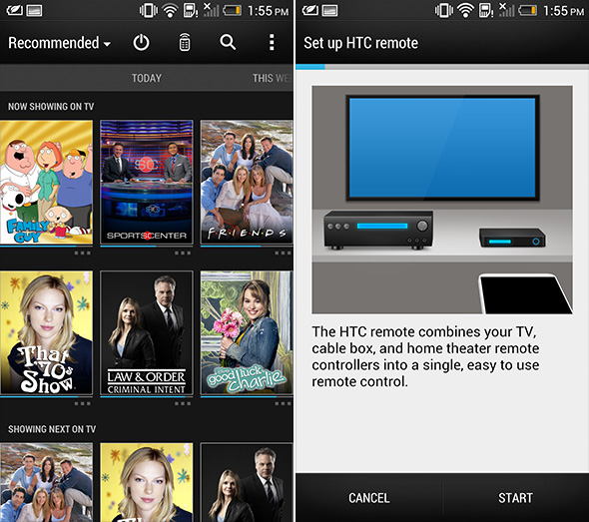
Task: Tap the SIM card alert icon on left screen
Action: click(x=191, y=11)
